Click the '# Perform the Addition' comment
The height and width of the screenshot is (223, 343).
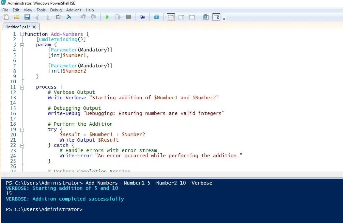click(x=80, y=124)
